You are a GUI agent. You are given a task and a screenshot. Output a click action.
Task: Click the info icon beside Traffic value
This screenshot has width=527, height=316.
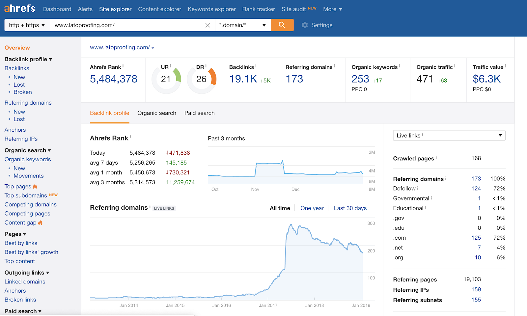pyautogui.click(x=505, y=66)
